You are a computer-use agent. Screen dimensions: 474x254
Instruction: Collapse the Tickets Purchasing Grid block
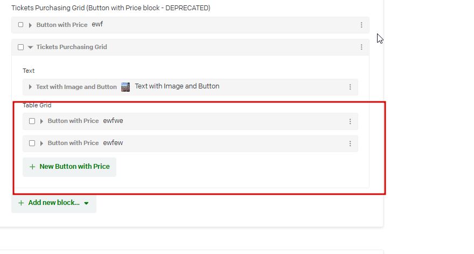tap(30, 47)
